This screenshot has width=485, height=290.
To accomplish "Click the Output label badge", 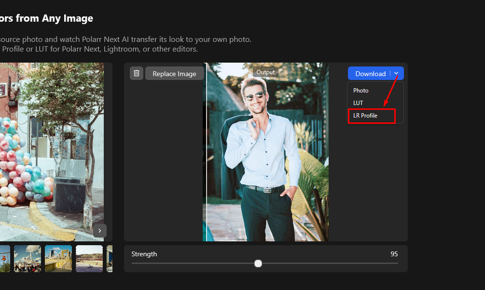I will coord(265,72).
